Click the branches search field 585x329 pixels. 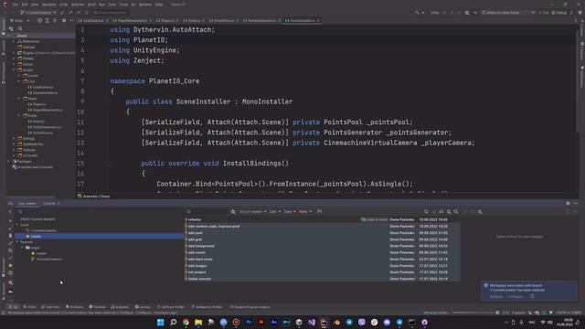99,211
